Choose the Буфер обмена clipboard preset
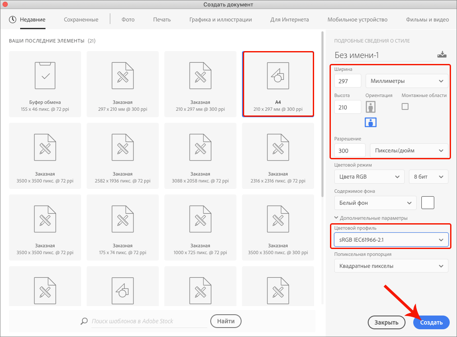This screenshot has height=337, width=457. [x=45, y=84]
